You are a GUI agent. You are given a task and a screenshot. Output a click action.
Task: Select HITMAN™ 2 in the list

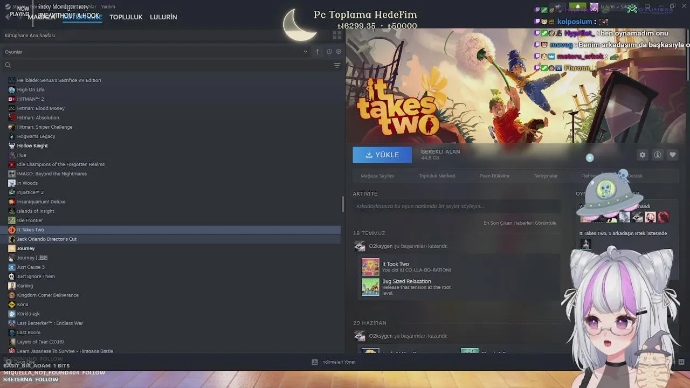pos(30,99)
